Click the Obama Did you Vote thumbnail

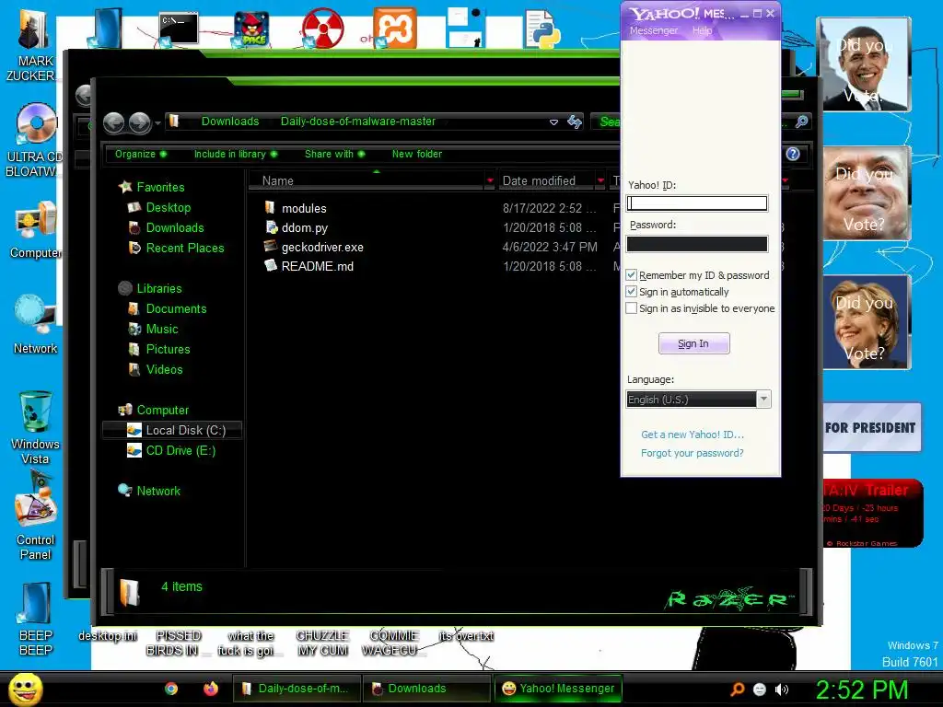point(866,64)
